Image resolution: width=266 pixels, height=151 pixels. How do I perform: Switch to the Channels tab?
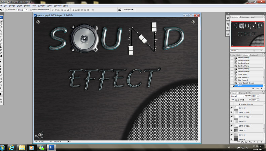coord(242,93)
